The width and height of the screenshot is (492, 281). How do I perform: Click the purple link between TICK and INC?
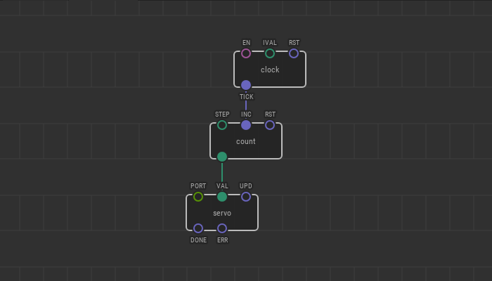[246, 106]
